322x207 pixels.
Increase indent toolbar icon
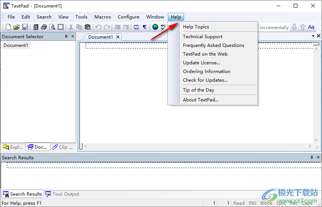tap(126, 27)
